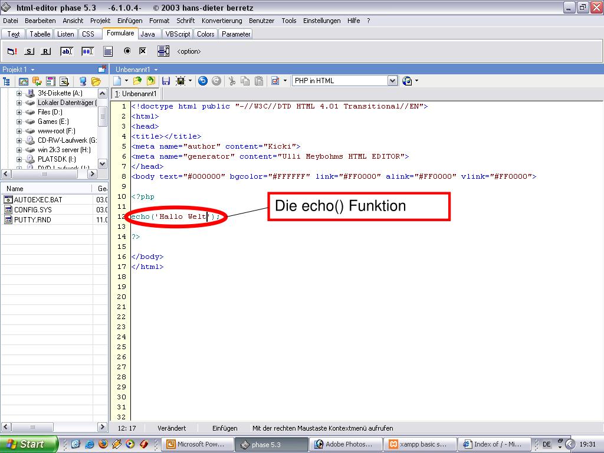Click the yellow folders icon in project toolbar
This screenshot has height=453, width=604.
pyautogui.click(x=96, y=81)
